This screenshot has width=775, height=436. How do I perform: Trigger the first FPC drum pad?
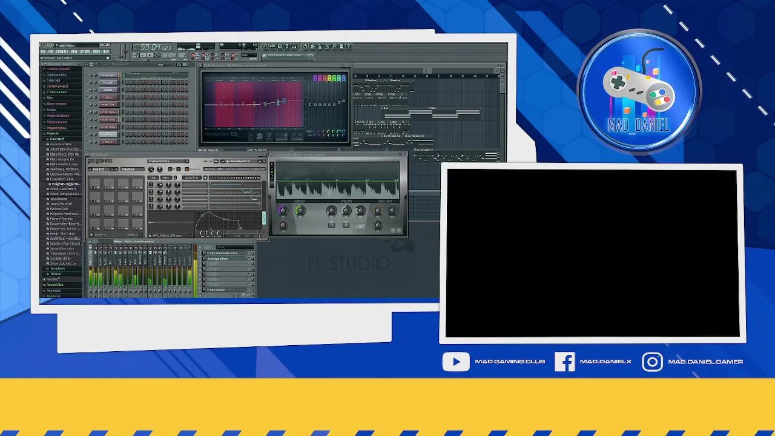(95, 183)
